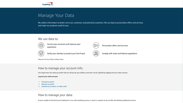
Task: Open the Personal accounts login link
Action: [48, 82]
